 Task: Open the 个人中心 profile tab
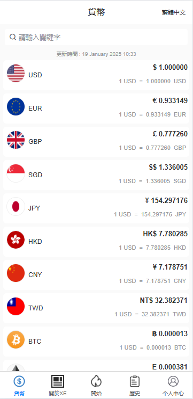[173, 386]
